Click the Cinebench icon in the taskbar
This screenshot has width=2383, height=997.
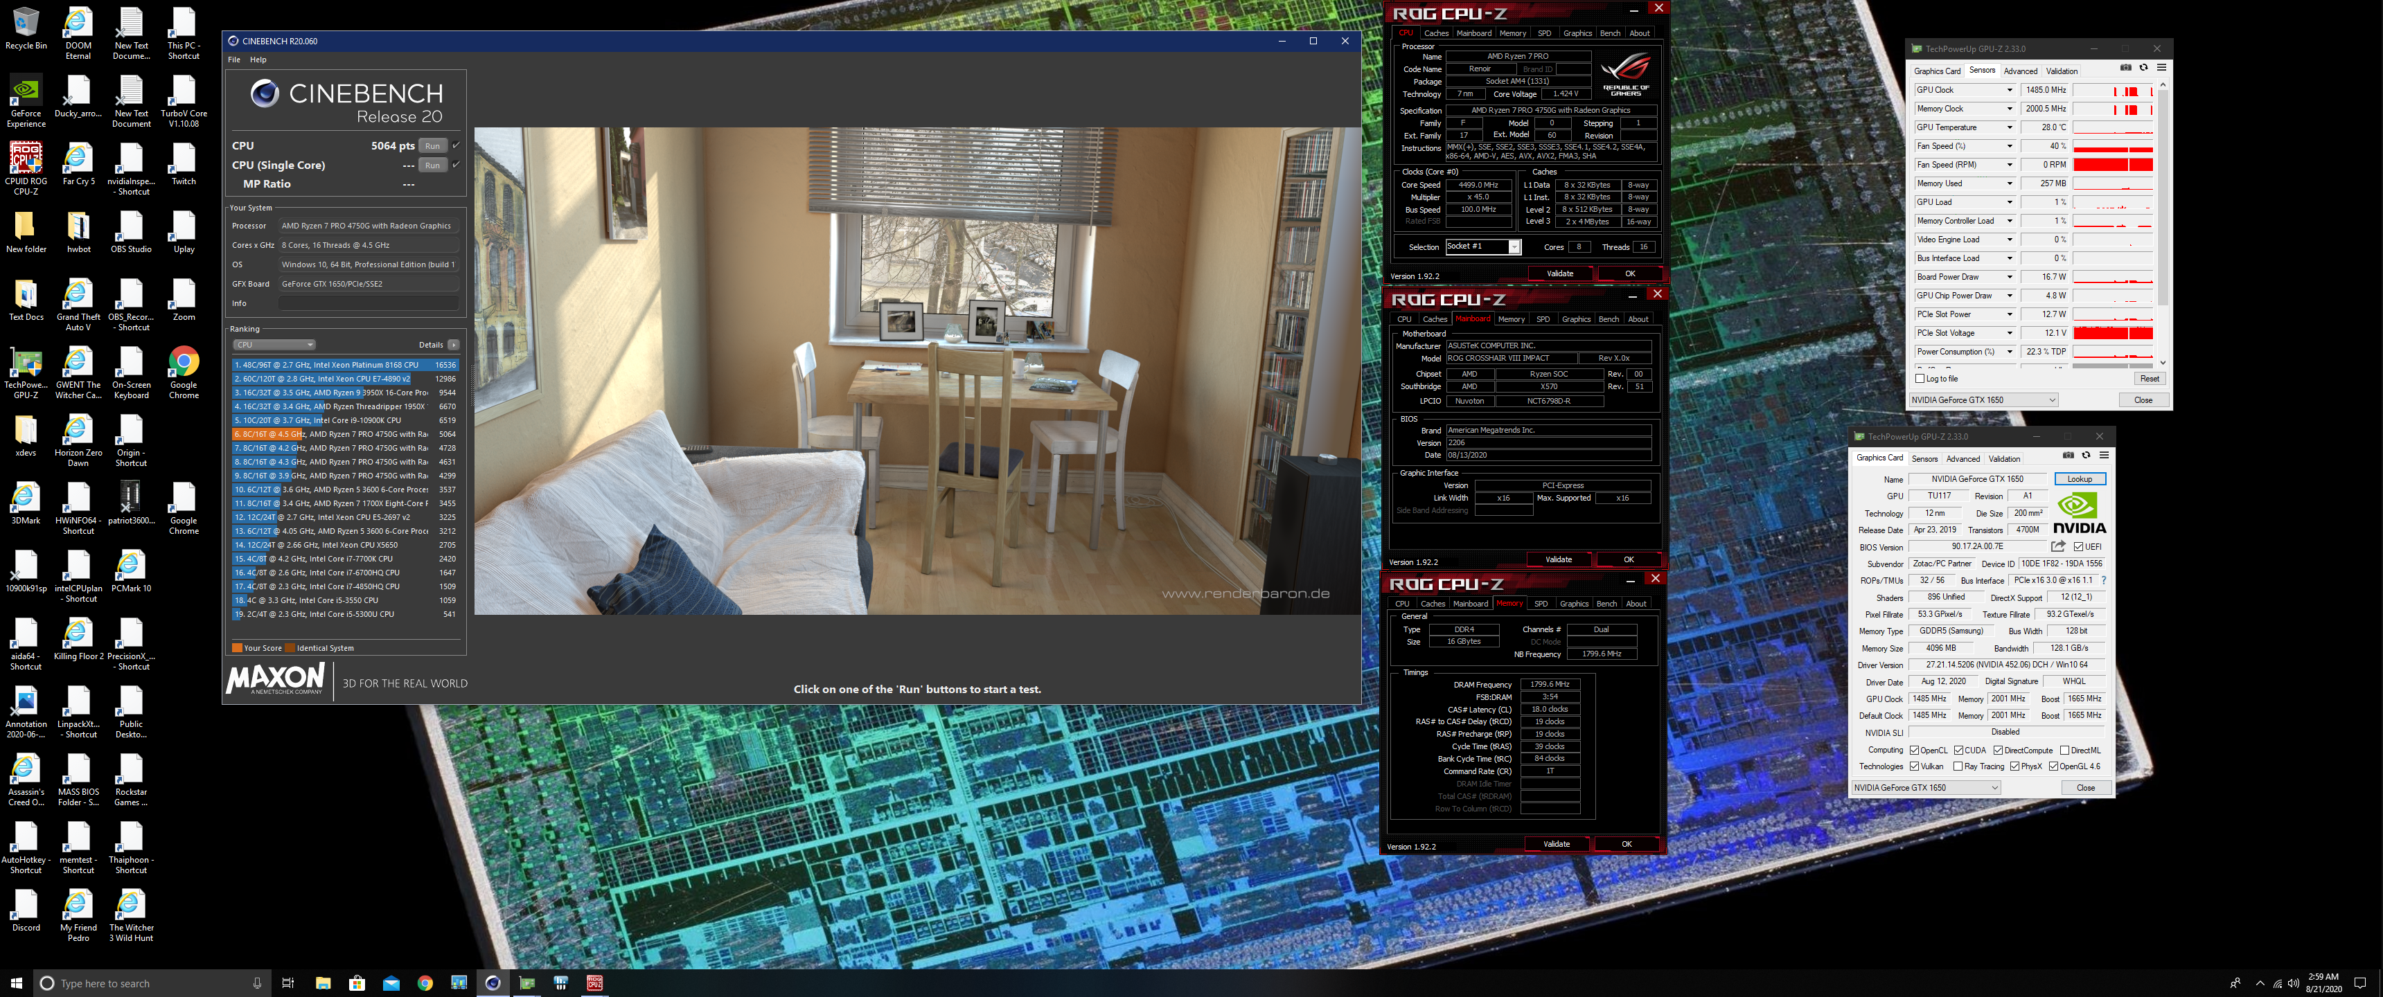[x=493, y=983]
